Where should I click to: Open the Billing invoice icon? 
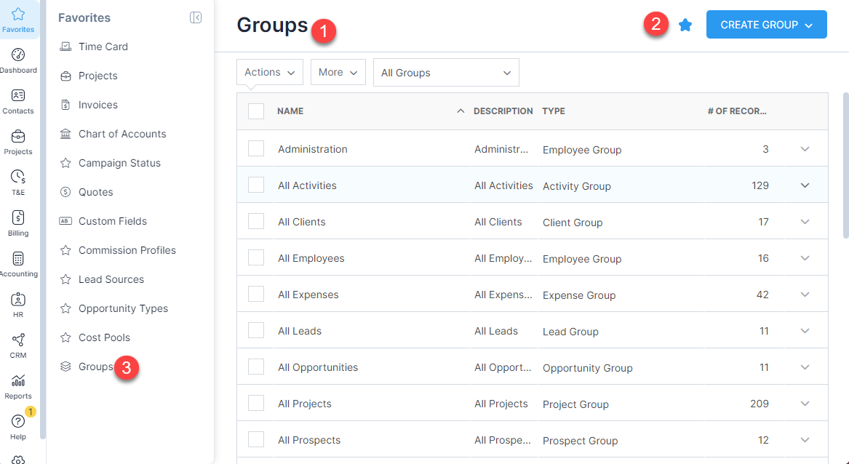click(18, 217)
